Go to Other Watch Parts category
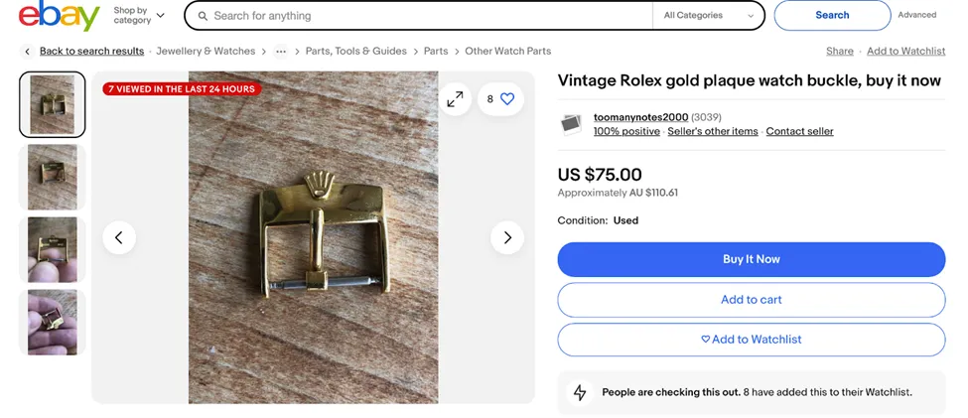The width and height of the screenshot is (968, 418). point(508,52)
